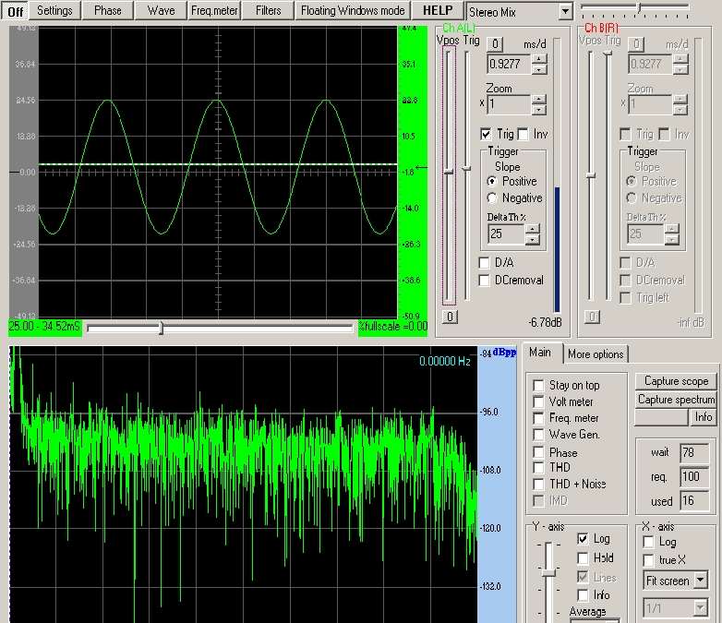Expand the Stereo Mix input dropdown
The image size is (722, 623).
tap(565, 11)
